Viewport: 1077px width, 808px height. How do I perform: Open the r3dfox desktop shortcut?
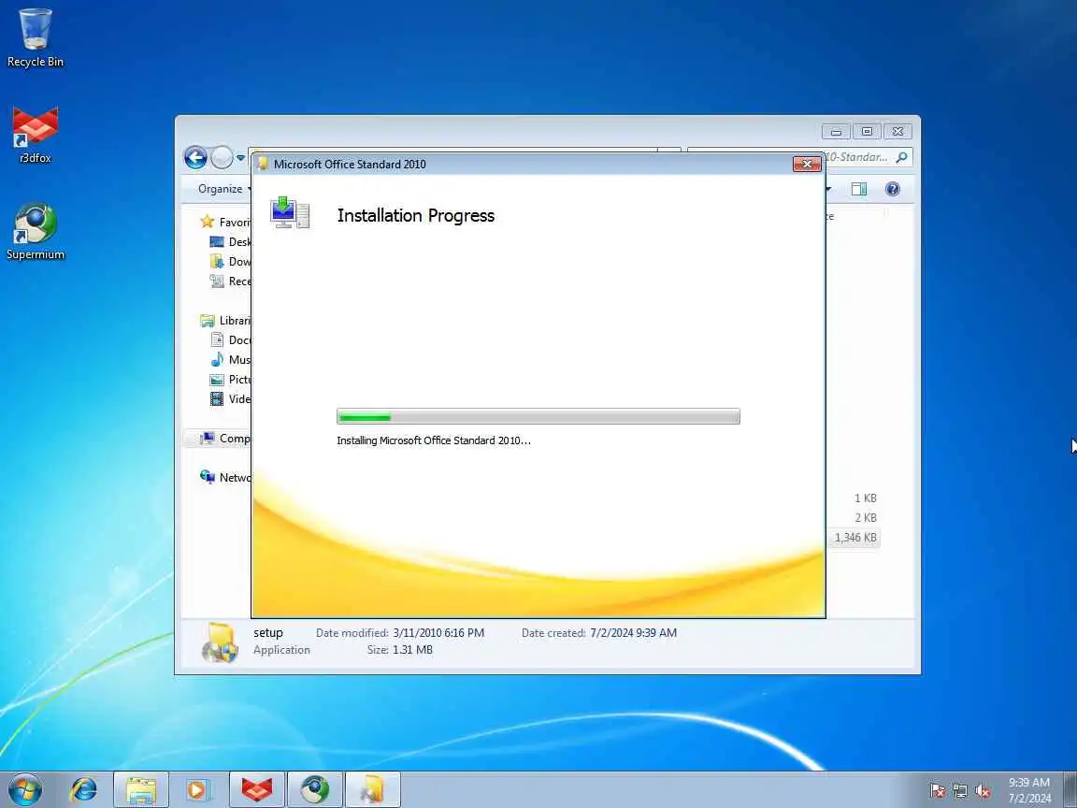tap(35, 135)
